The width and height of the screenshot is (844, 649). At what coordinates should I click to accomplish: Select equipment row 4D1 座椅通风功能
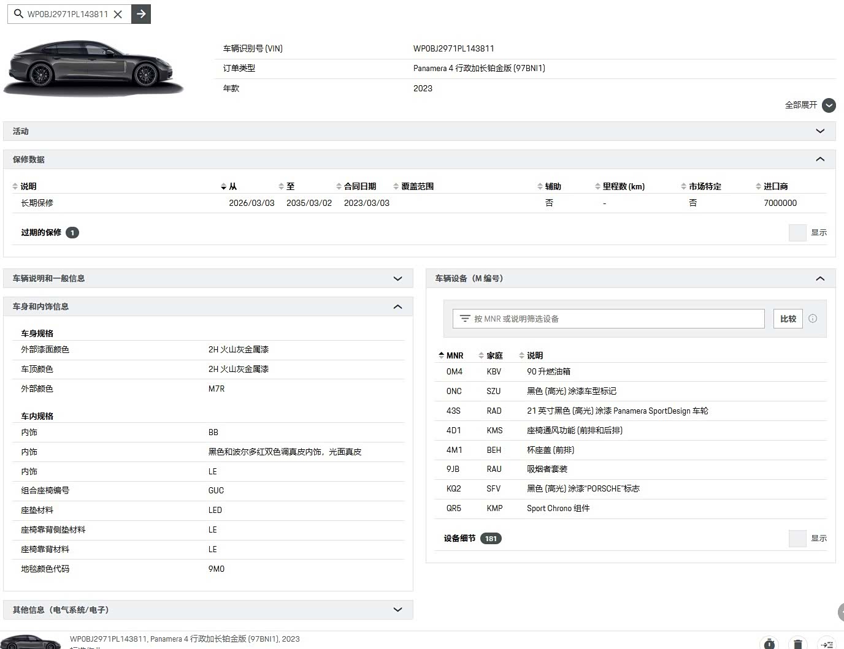click(631, 431)
